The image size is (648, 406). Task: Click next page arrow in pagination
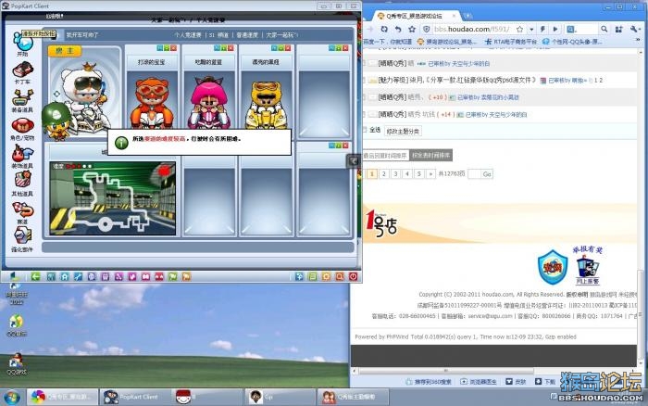pos(430,174)
